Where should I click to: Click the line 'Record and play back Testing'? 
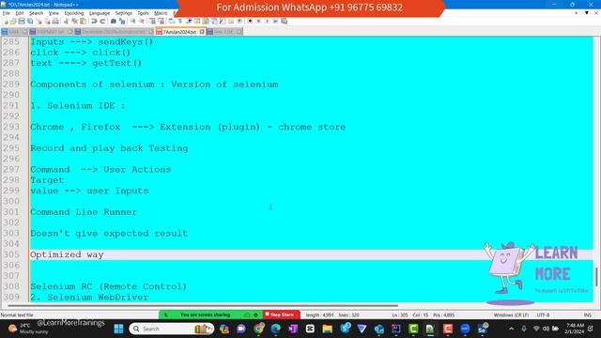pos(109,148)
